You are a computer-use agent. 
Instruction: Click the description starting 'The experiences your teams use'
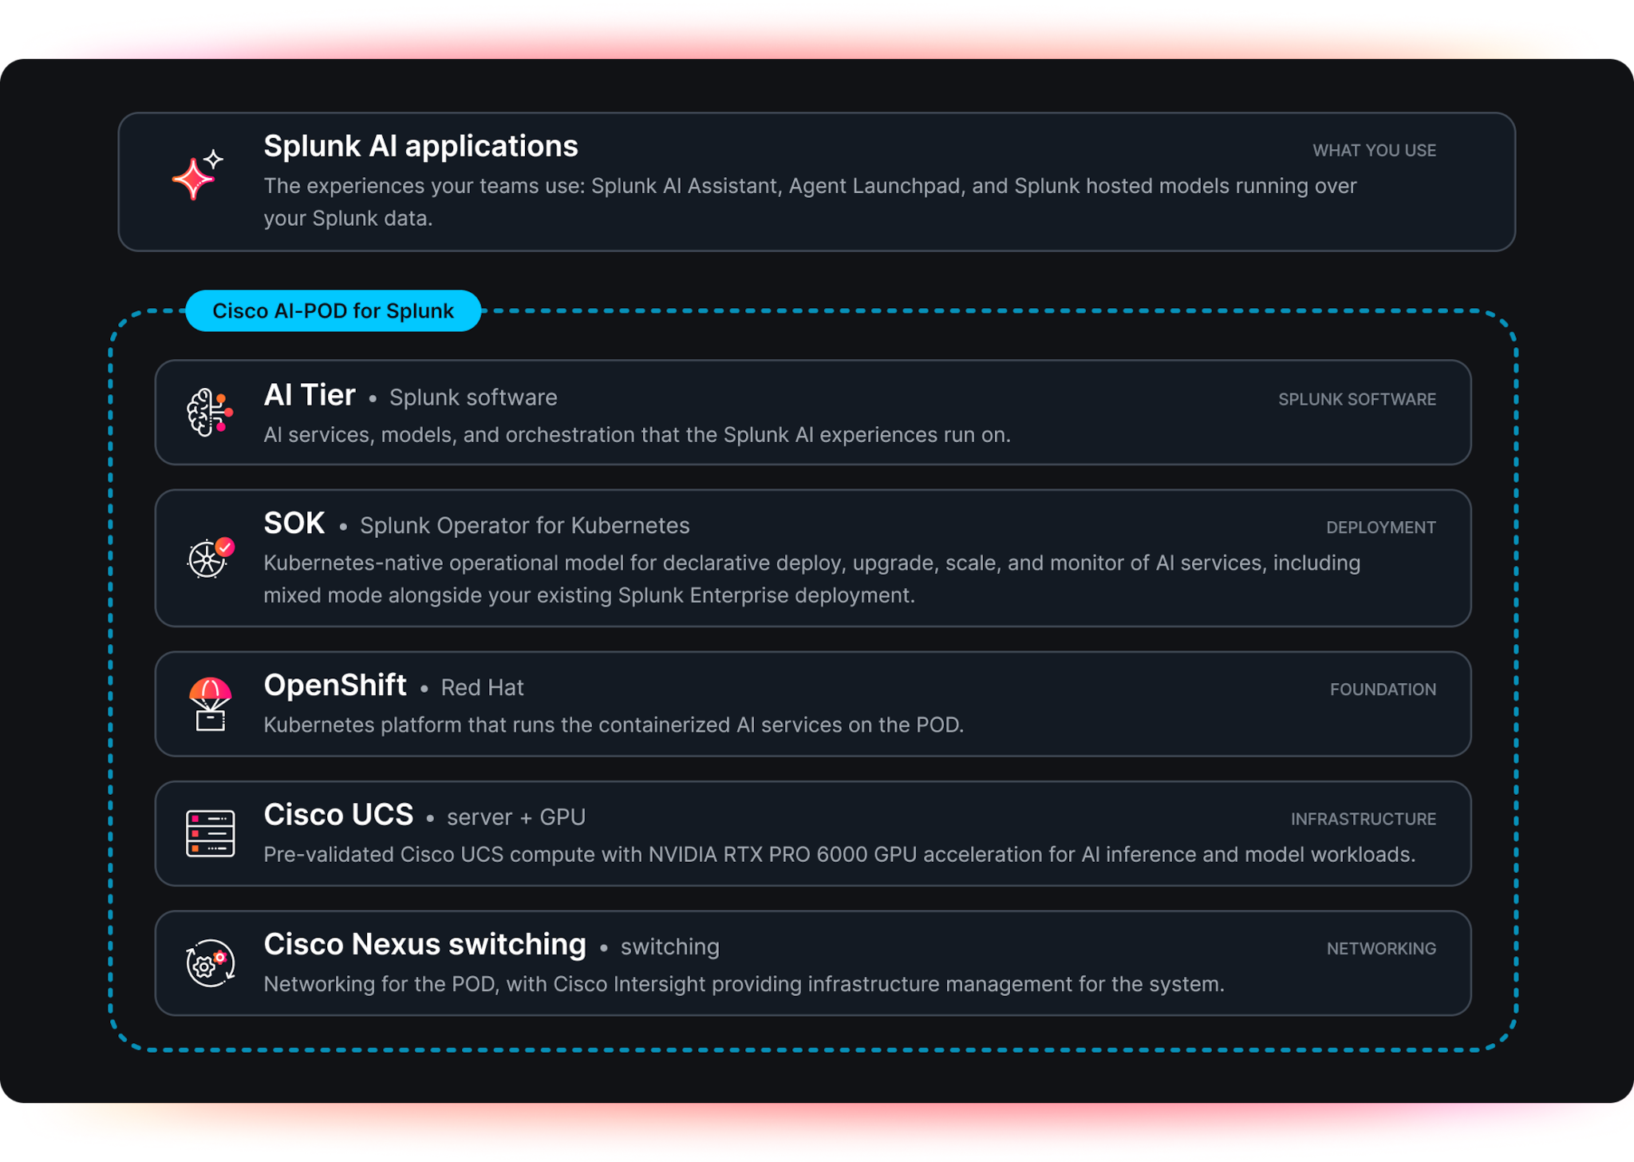pos(810,202)
